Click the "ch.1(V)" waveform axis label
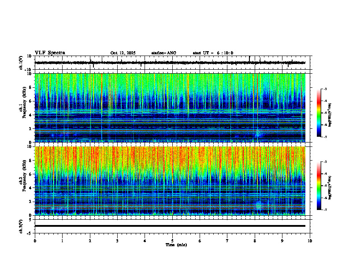The image size is (349, 270). click(21, 63)
